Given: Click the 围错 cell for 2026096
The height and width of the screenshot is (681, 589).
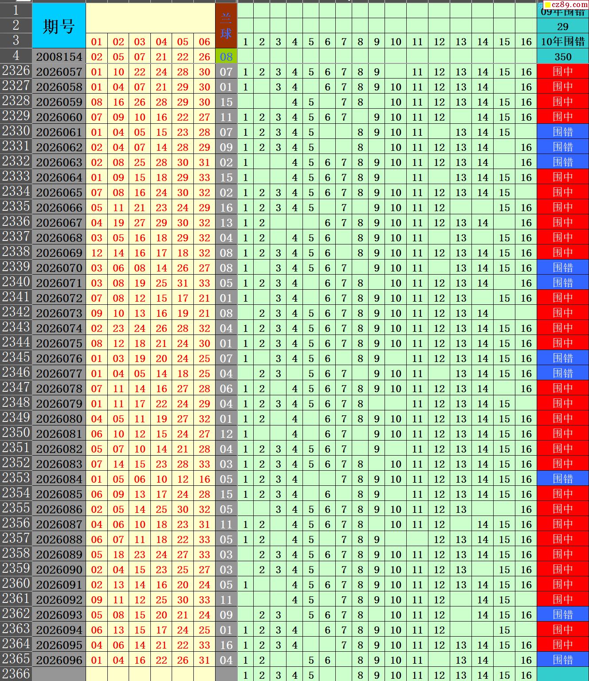Looking at the screenshot, I should click(563, 660).
